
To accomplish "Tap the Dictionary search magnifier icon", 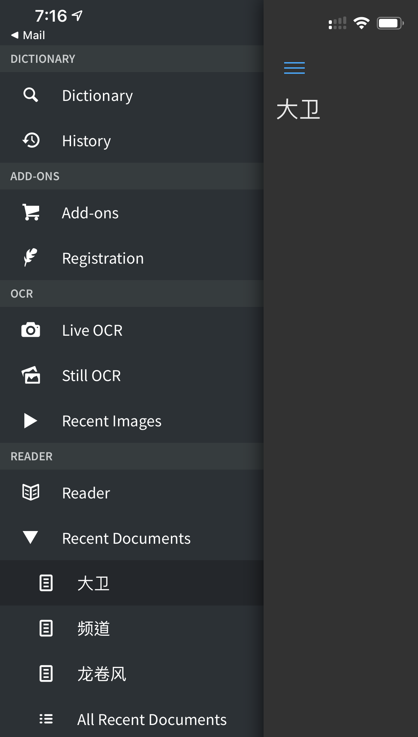I will click(31, 95).
